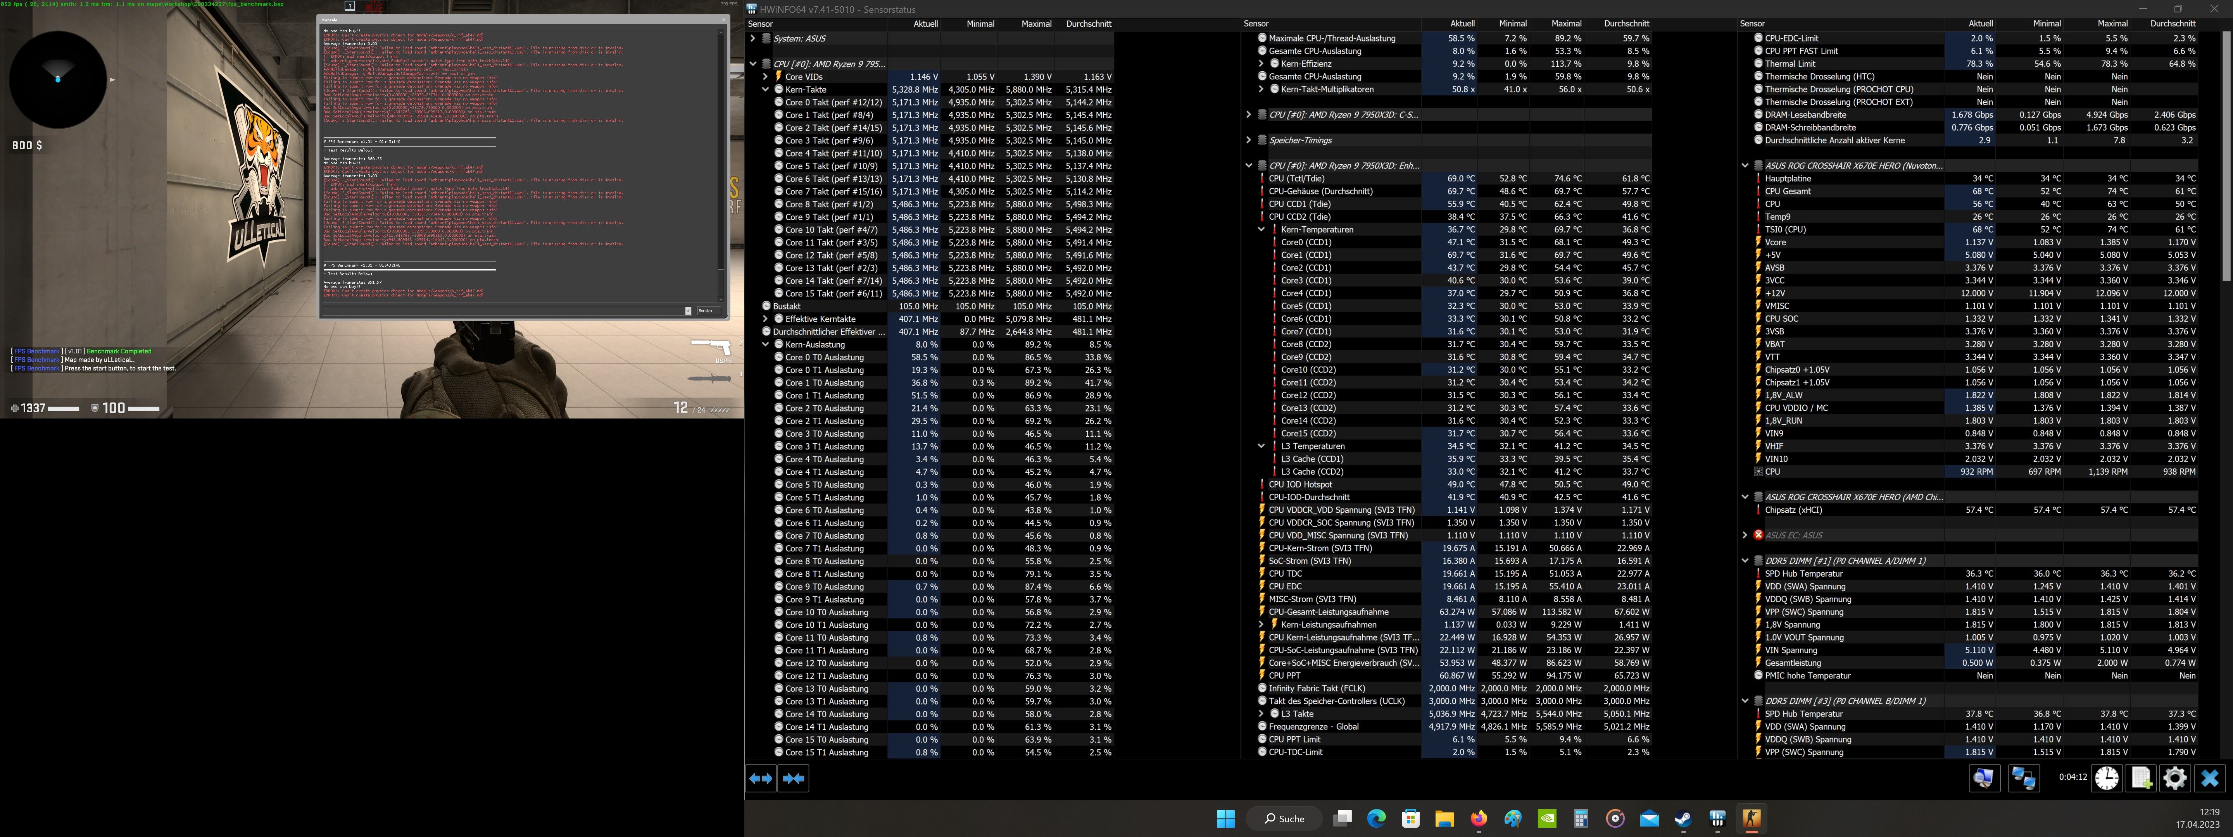Viewport: 2233px width, 837px height.
Task: Collapse the DDR5 DIMM [#1] group
Action: tap(1745, 561)
